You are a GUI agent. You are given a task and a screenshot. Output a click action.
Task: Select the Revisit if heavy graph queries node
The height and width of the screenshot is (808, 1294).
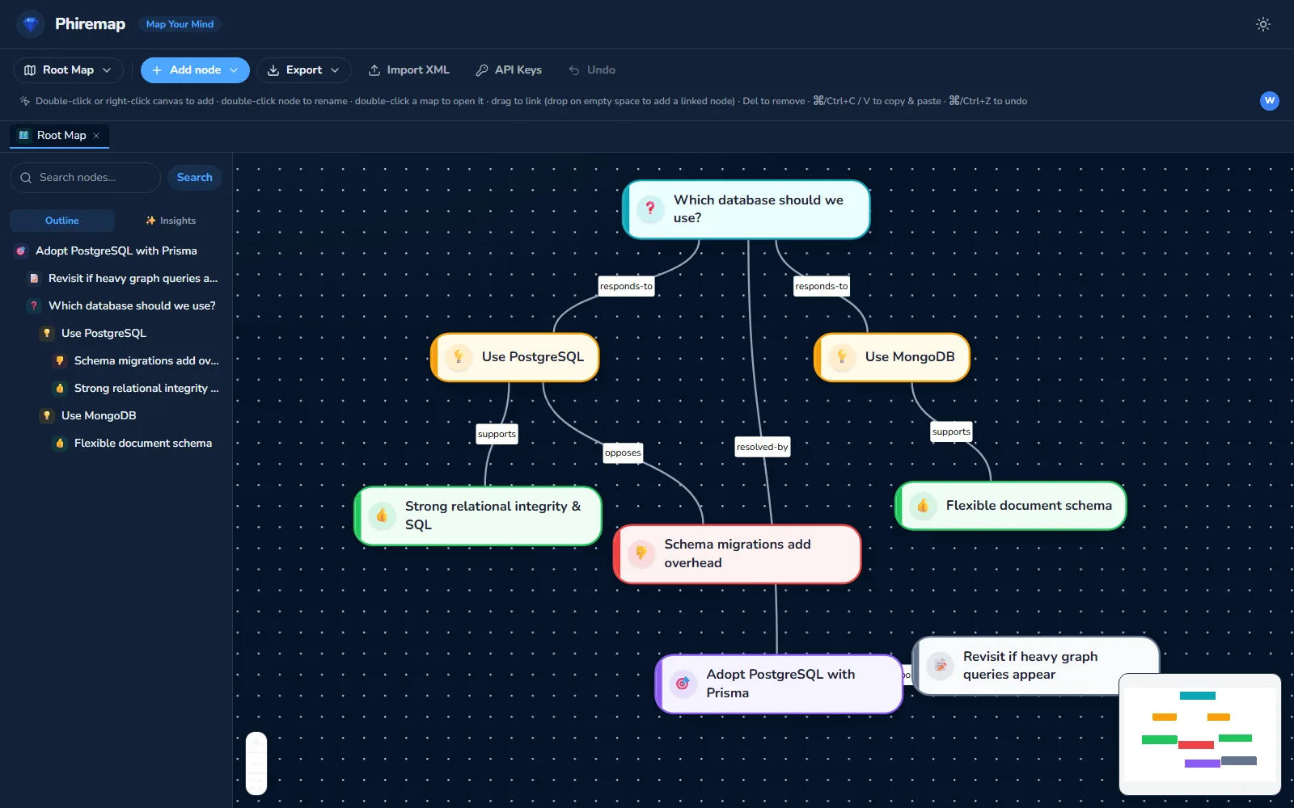coord(1036,666)
